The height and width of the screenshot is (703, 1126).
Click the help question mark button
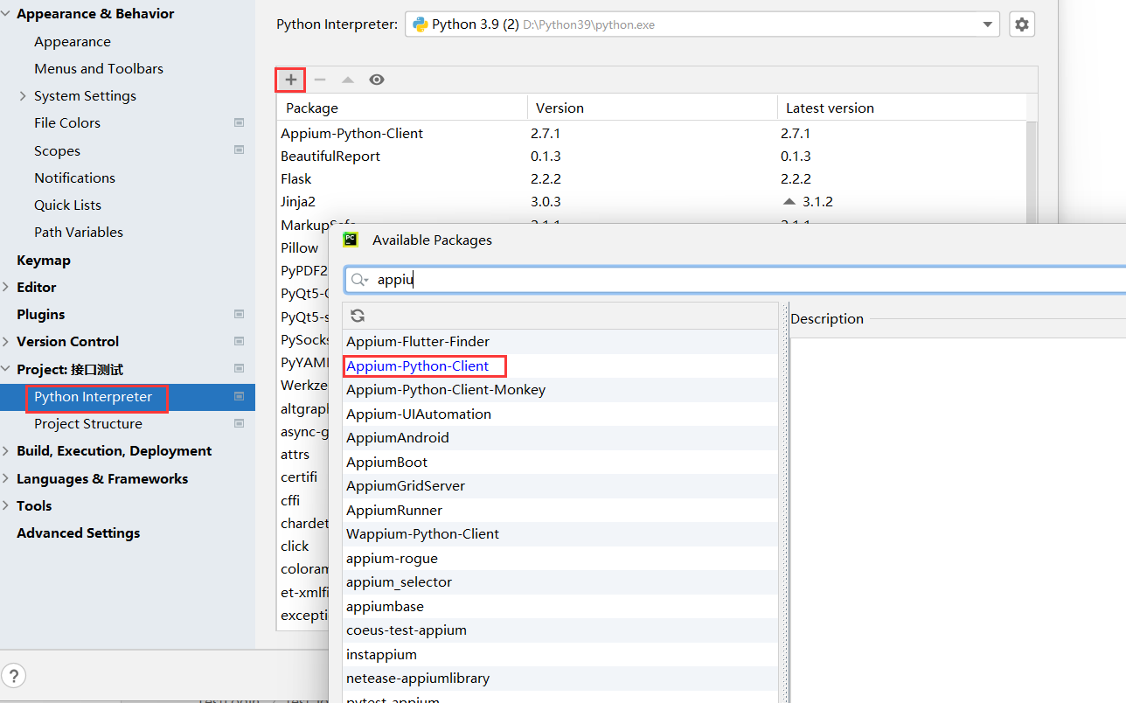(14, 675)
